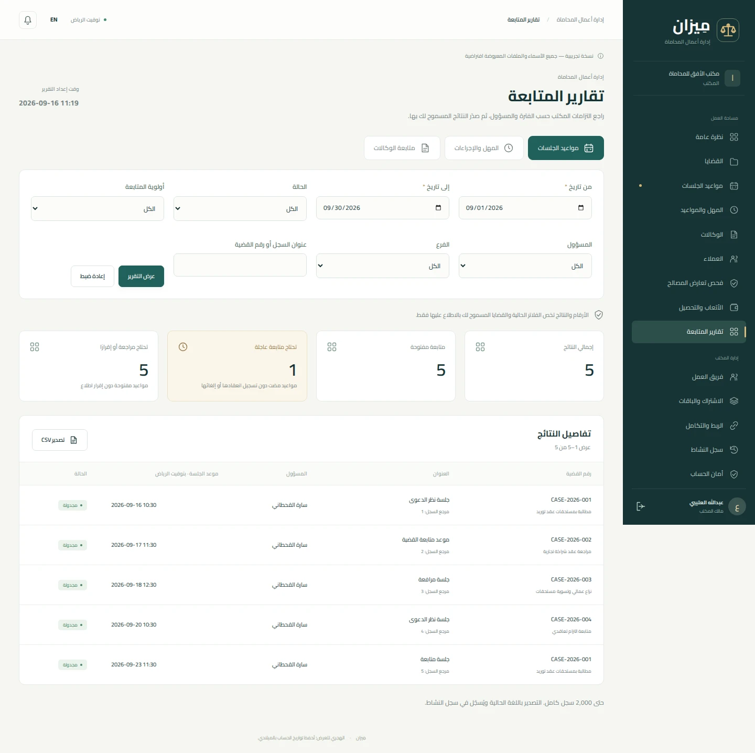Focus عنوان السجل أو رقم القضية input
Screen dimensions: 755x753
[x=240, y=265]
